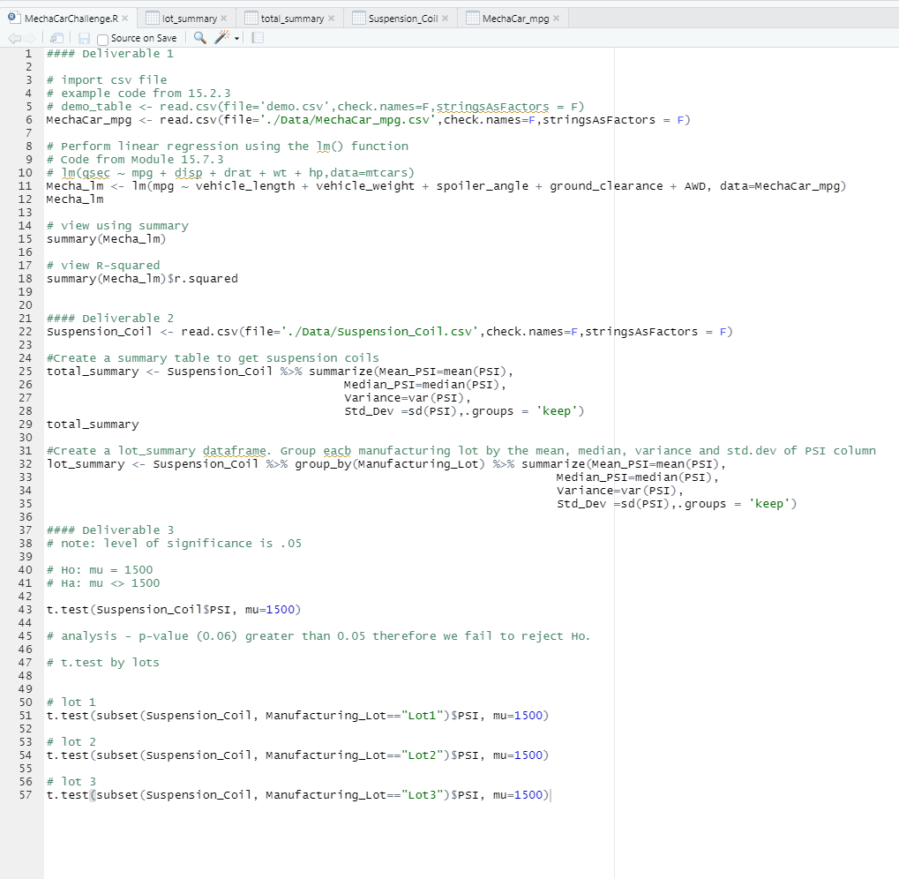
Task: Close the lot_summary tab
Action: pyautogui.click(x=222, y=17)
